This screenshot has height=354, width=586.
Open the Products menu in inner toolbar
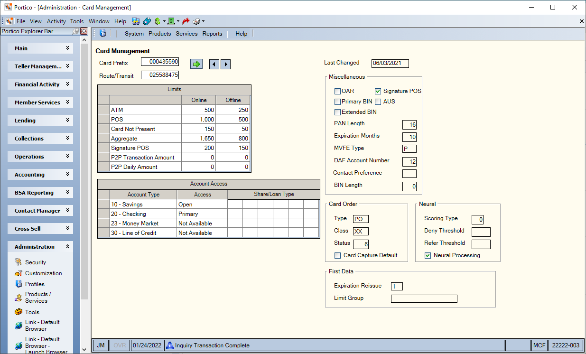tap(159, 34)
